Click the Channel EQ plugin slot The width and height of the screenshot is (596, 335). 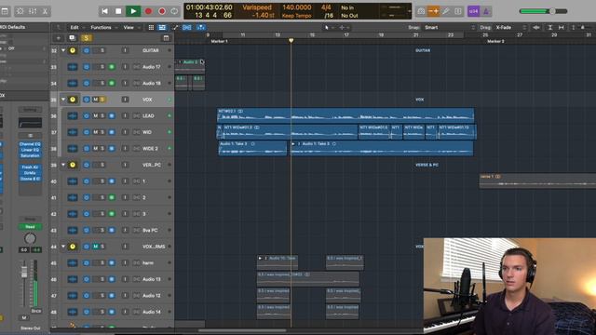click(30, 144)
